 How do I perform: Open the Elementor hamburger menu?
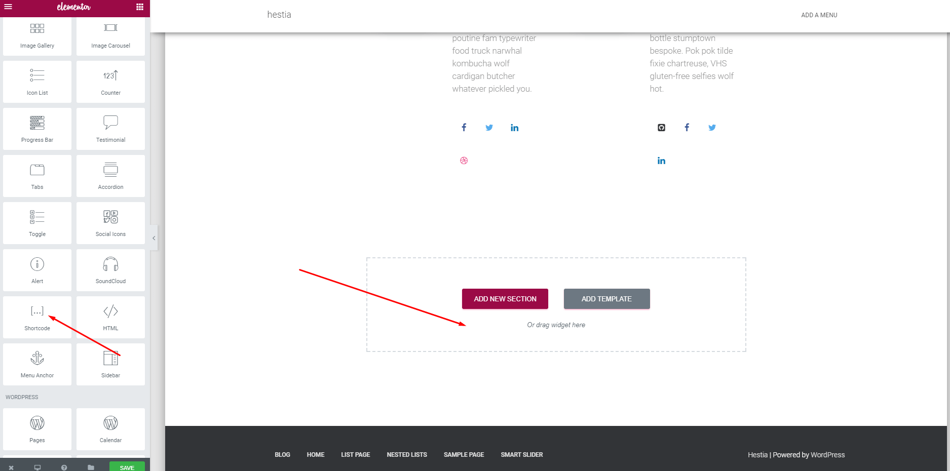coord(8,7)
